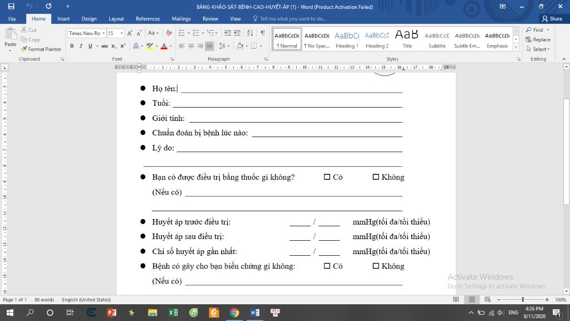This screenshot has height=321, width=570.
Task: Decrease paragraph indent
Action: (x=228, y=33)
